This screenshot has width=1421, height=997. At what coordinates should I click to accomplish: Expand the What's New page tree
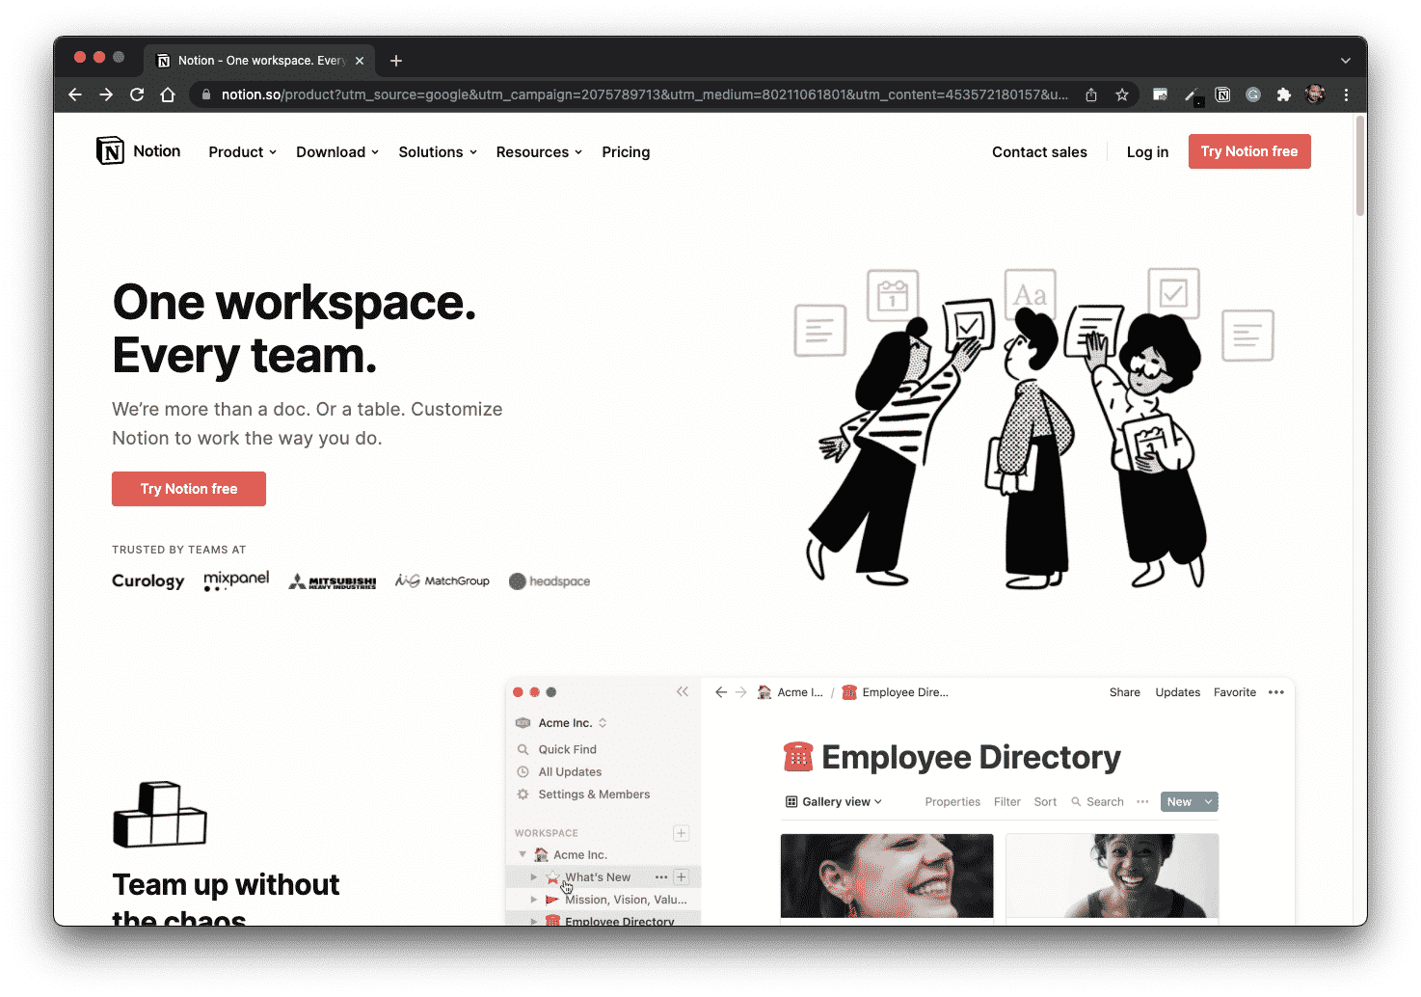(533, 877)
